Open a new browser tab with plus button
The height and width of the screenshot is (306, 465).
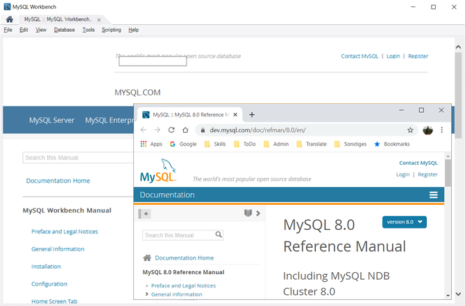click(252, 115)
